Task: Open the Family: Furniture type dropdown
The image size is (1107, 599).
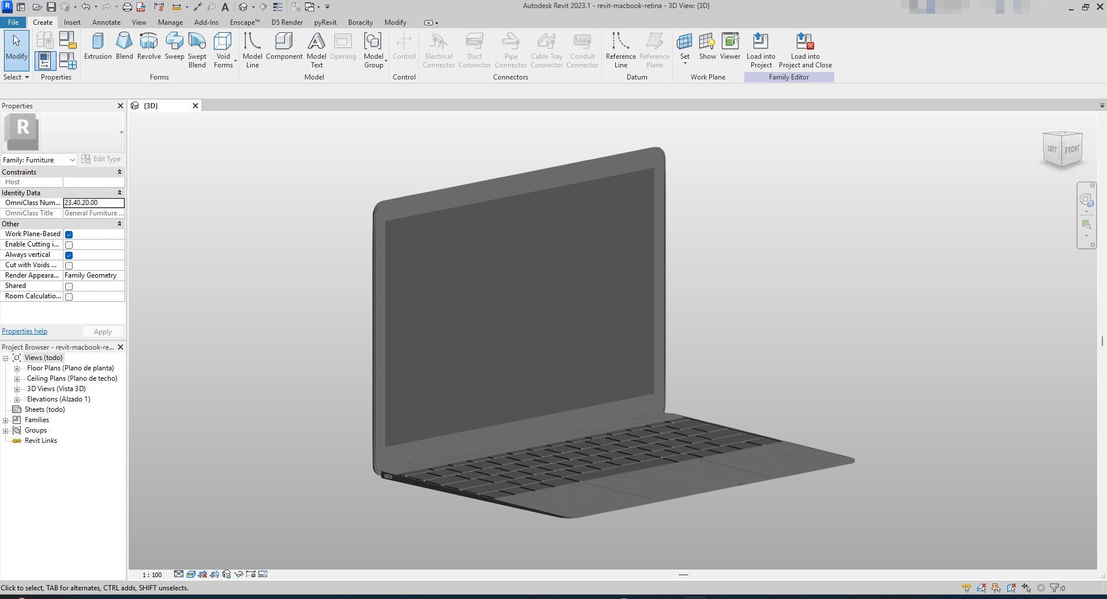Action: pos(39,160)
